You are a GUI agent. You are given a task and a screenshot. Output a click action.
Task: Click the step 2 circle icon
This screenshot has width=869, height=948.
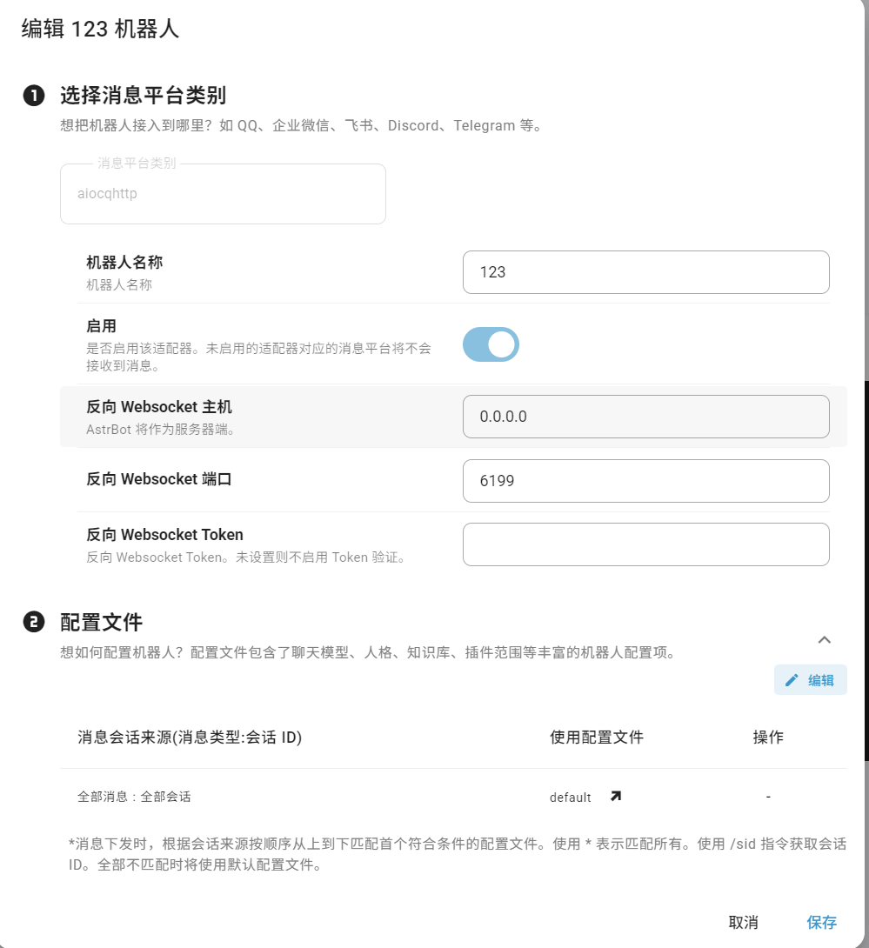click(33, 622)
